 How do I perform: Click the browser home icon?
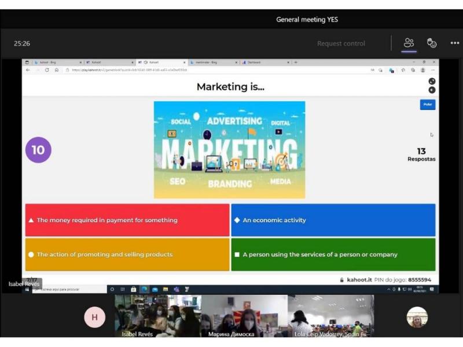(57, 70)
